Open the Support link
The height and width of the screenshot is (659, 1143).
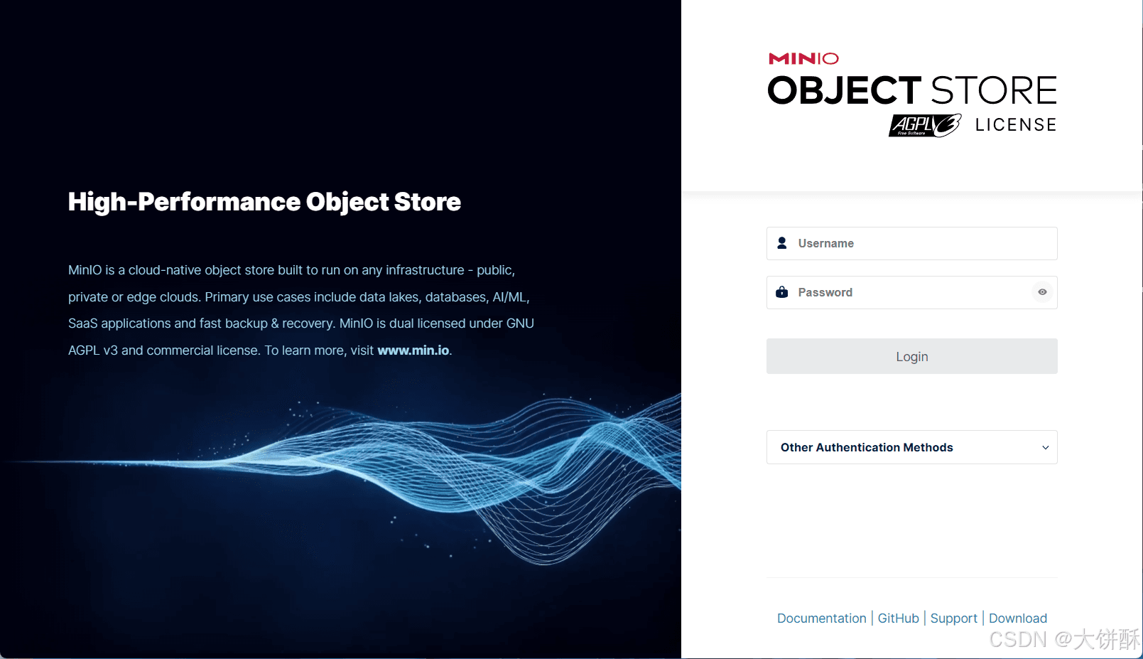[953, 618]
